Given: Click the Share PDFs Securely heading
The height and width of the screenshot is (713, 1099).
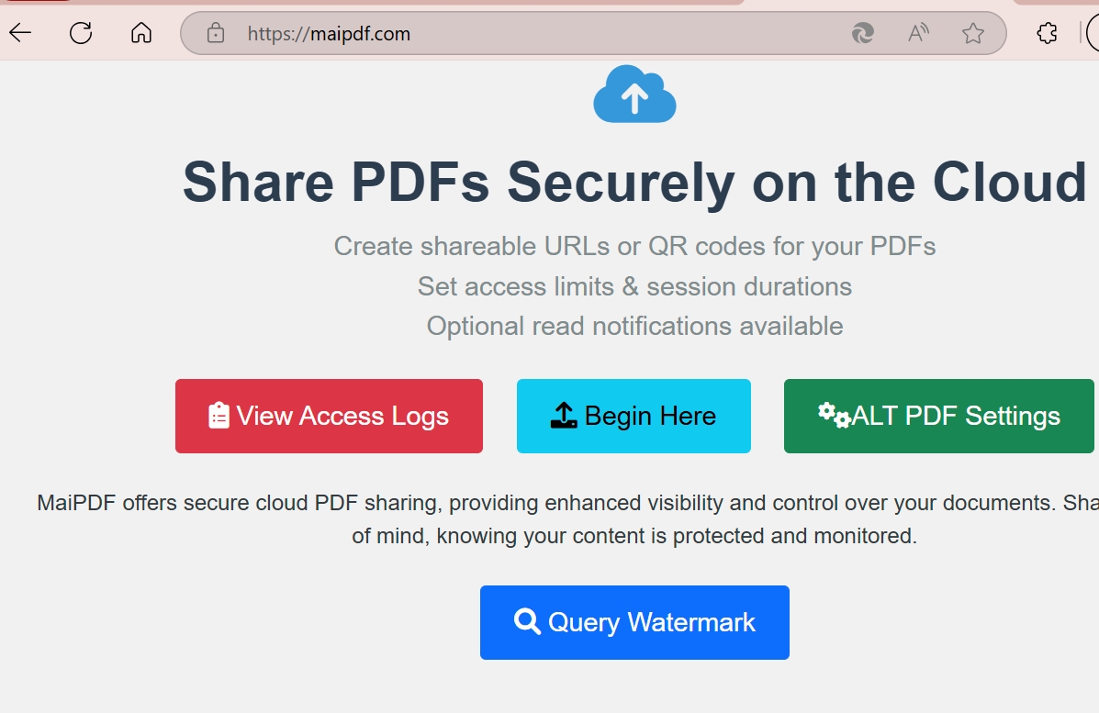Looking at the screenshot, I should pyautogui.click(x=634, y=181).
